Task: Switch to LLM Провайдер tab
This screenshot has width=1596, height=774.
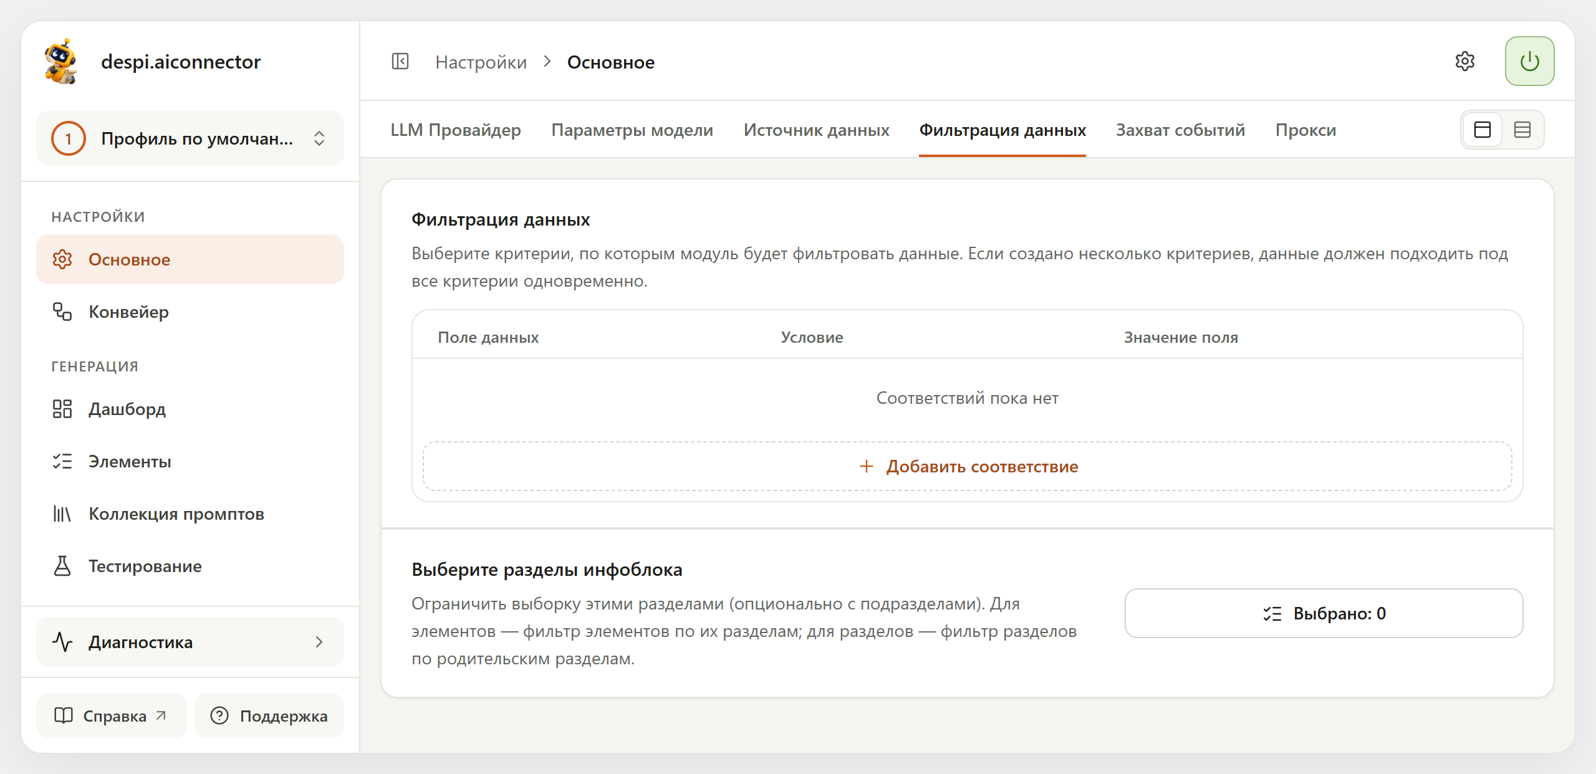Action: tap(455, 130)
